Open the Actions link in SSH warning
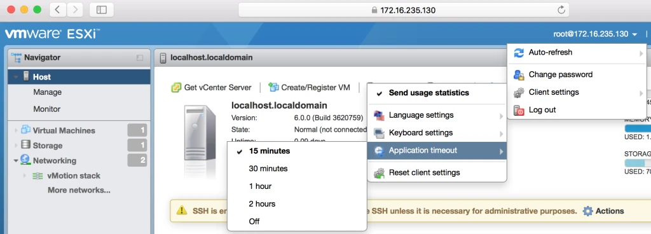The height and width of the screenshot is (234, 651). [x=610, y=210]
